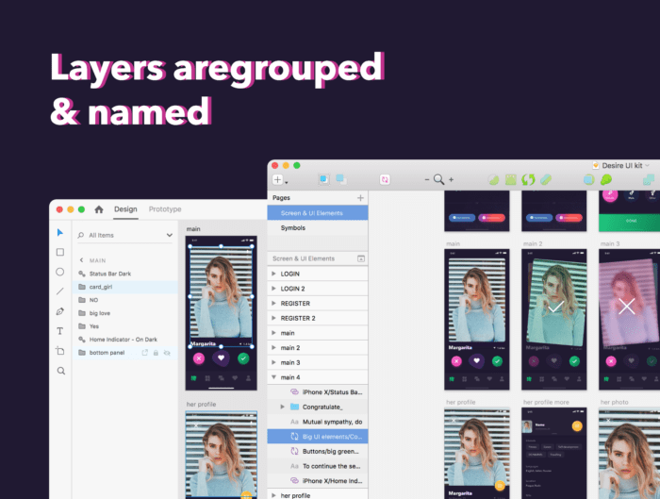Select the Select arrow tool in XD

pyautogui.click(x=60, y=232)
